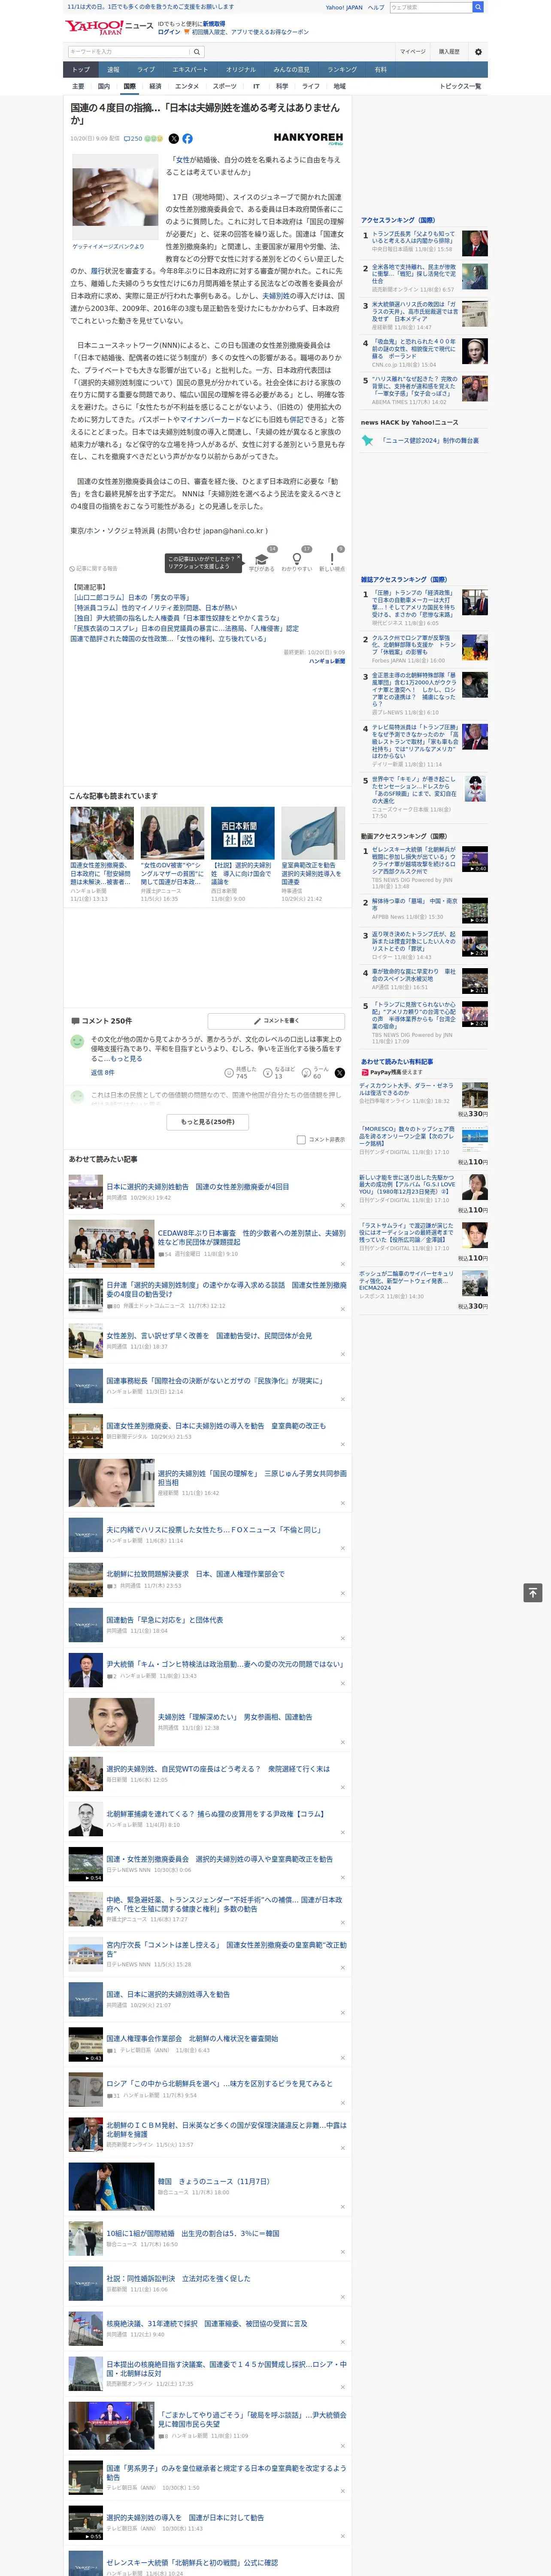Click the 記事に関する報告 report icon link
The width and height of the screenshot is (551, 2576).
[x=93, y=568]
